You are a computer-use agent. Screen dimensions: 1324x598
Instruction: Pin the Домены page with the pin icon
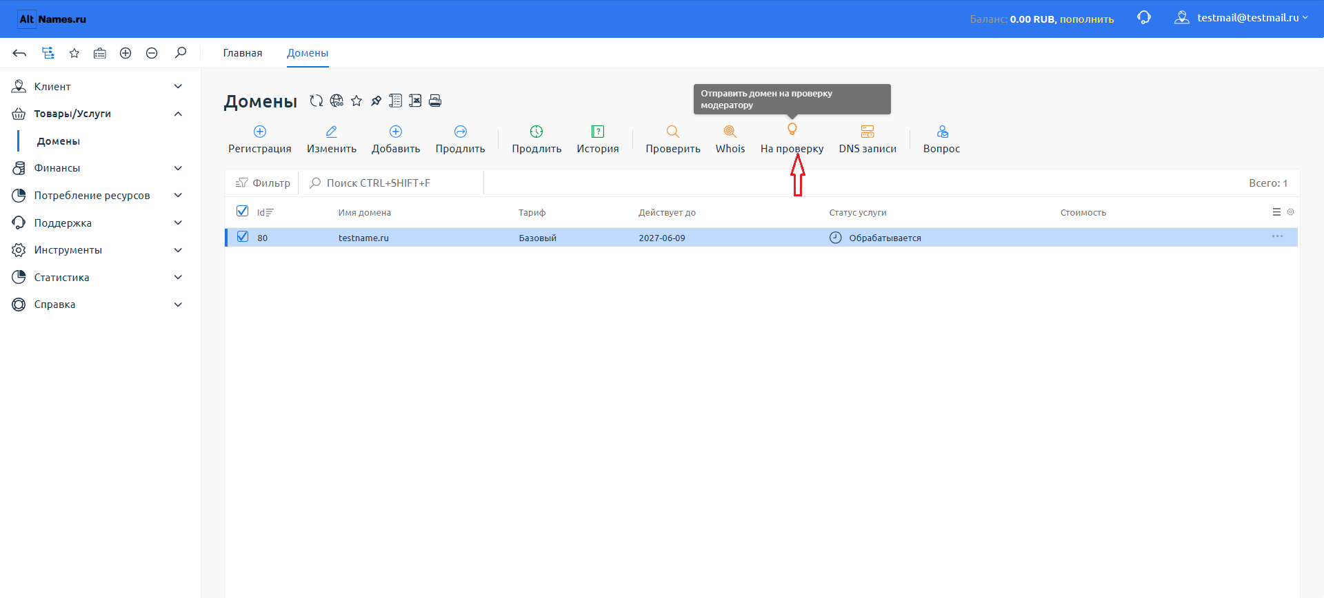pyautogui.click(x=376, y=101)
